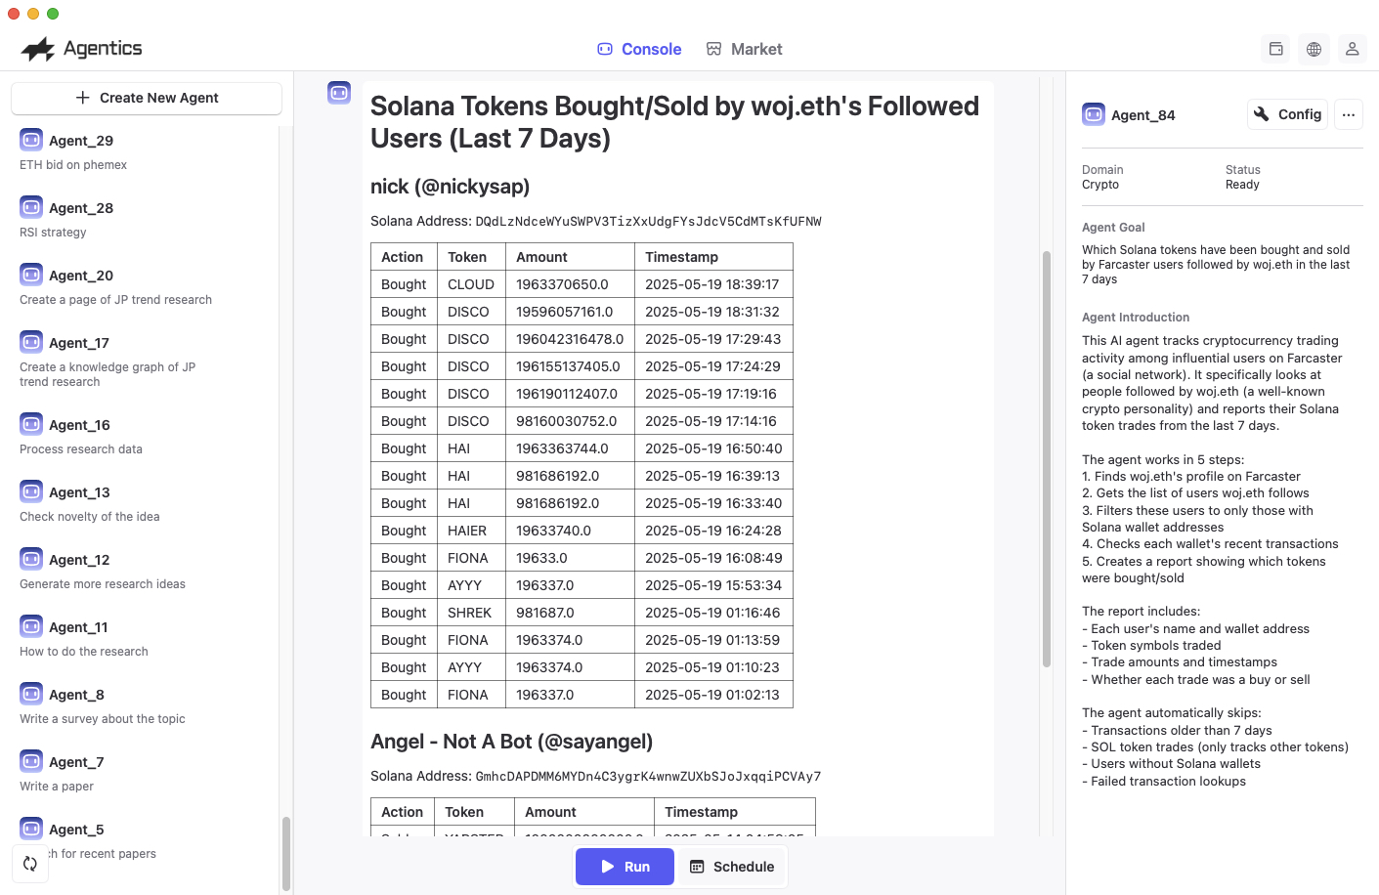Open the Schedule button
This screenshot has width=1379, height=895.
[732, 867]
